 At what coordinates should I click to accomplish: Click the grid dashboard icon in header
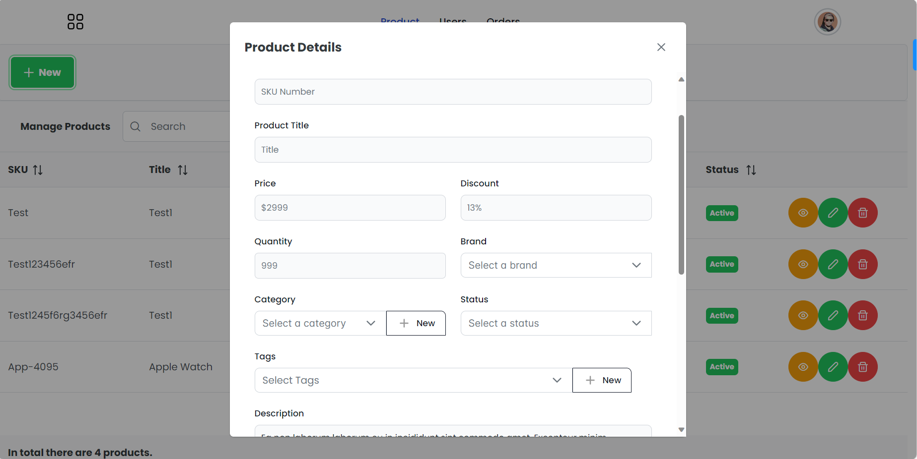pyautogui.click(x=75, y=22)
